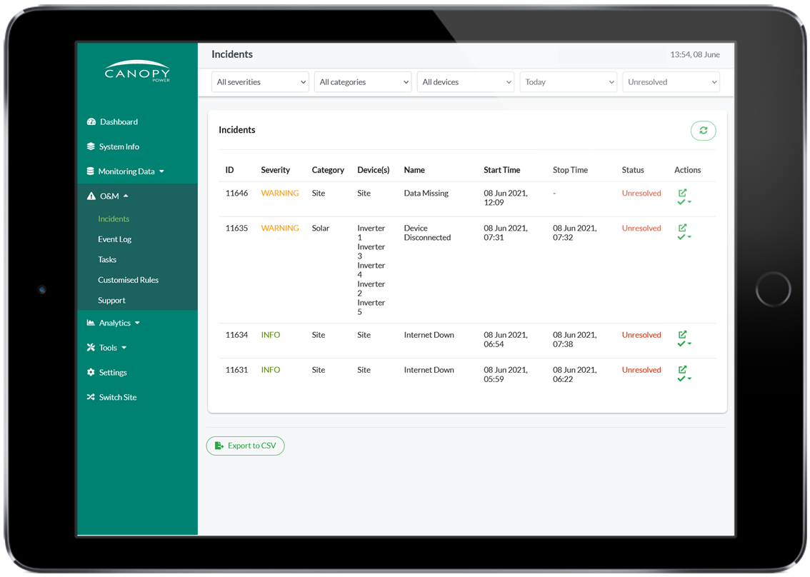Click the Settings gear icon
Image resolution: width=810 pixels, height=577 pixels.
click(x=91, y=372)
